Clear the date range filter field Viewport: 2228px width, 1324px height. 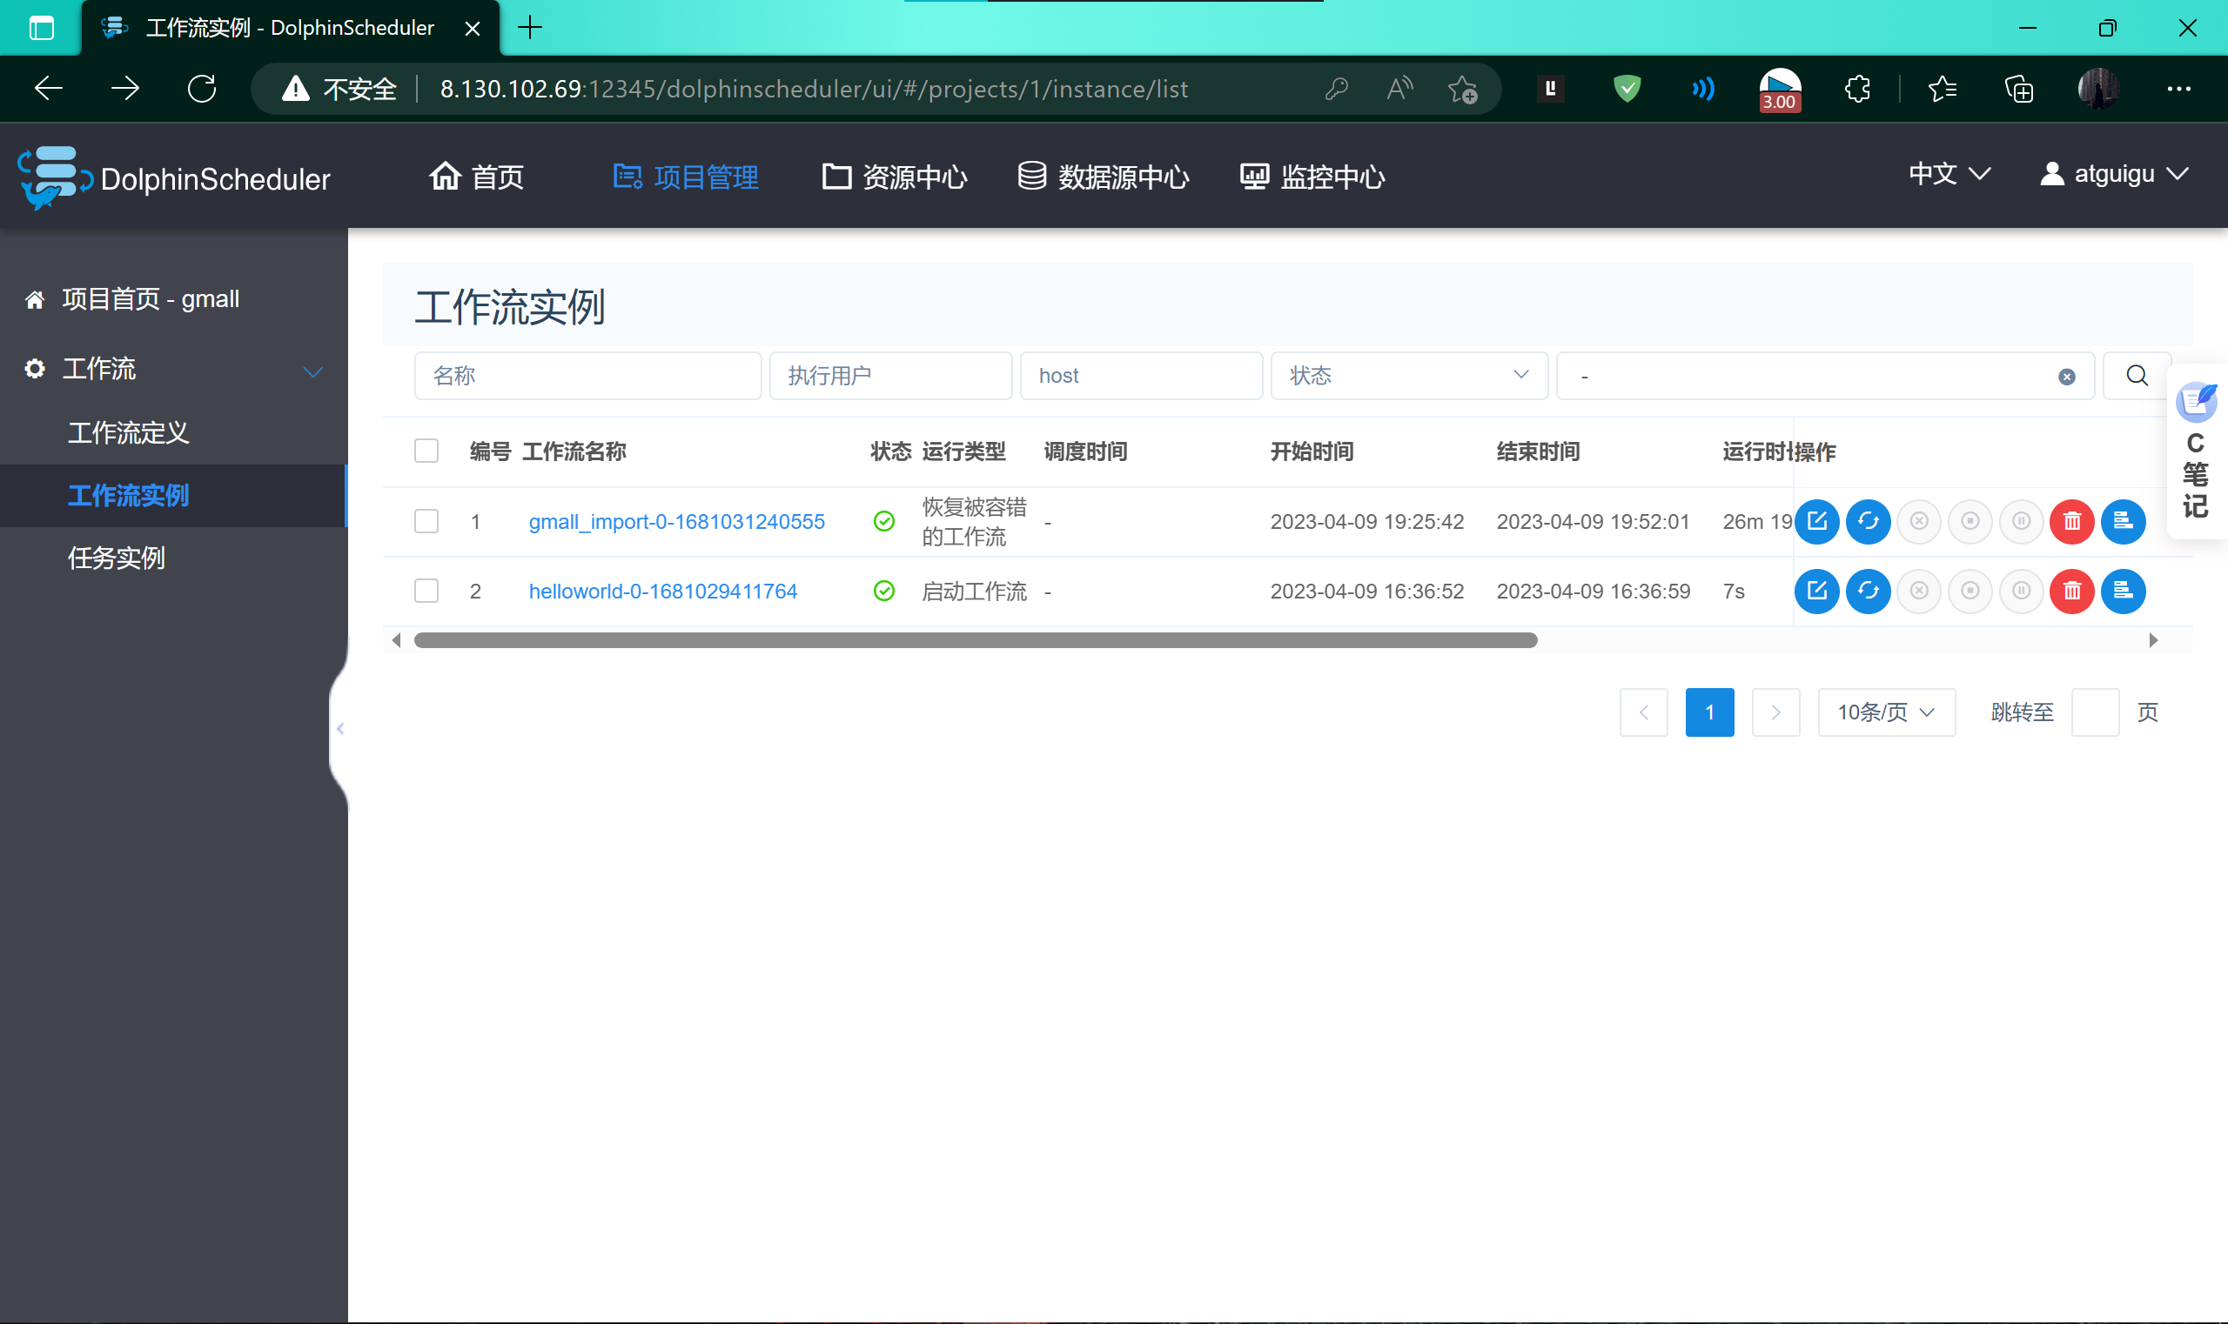tap(2066, 377)
